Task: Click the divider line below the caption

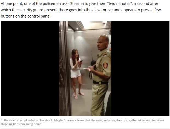Action: tap(85, 128)
